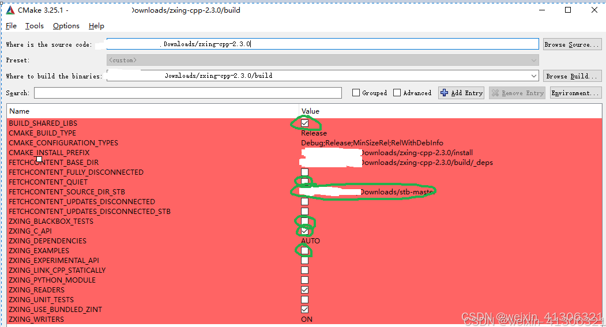Click the Remove Entry button
This screenshot has height=327, width=606.
click(518, 93)
